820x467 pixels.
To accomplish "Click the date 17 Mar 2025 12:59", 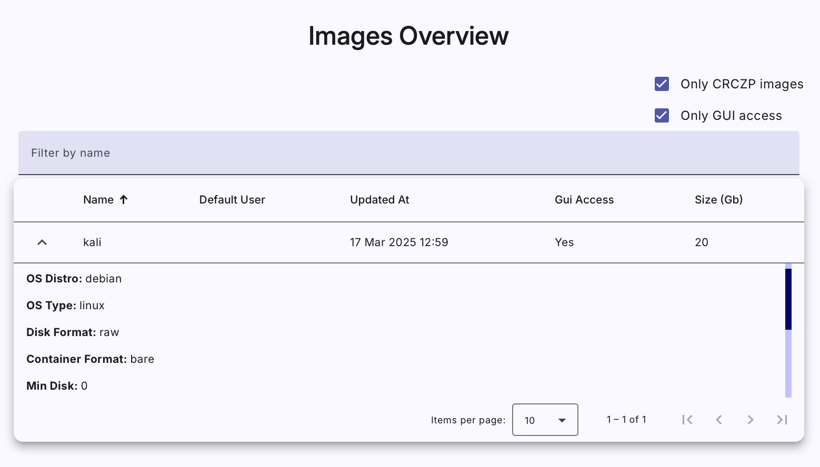I will pos(399,242).
